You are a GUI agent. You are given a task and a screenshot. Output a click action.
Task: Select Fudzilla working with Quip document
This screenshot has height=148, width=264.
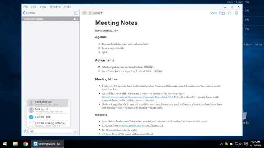pos(48,124)
